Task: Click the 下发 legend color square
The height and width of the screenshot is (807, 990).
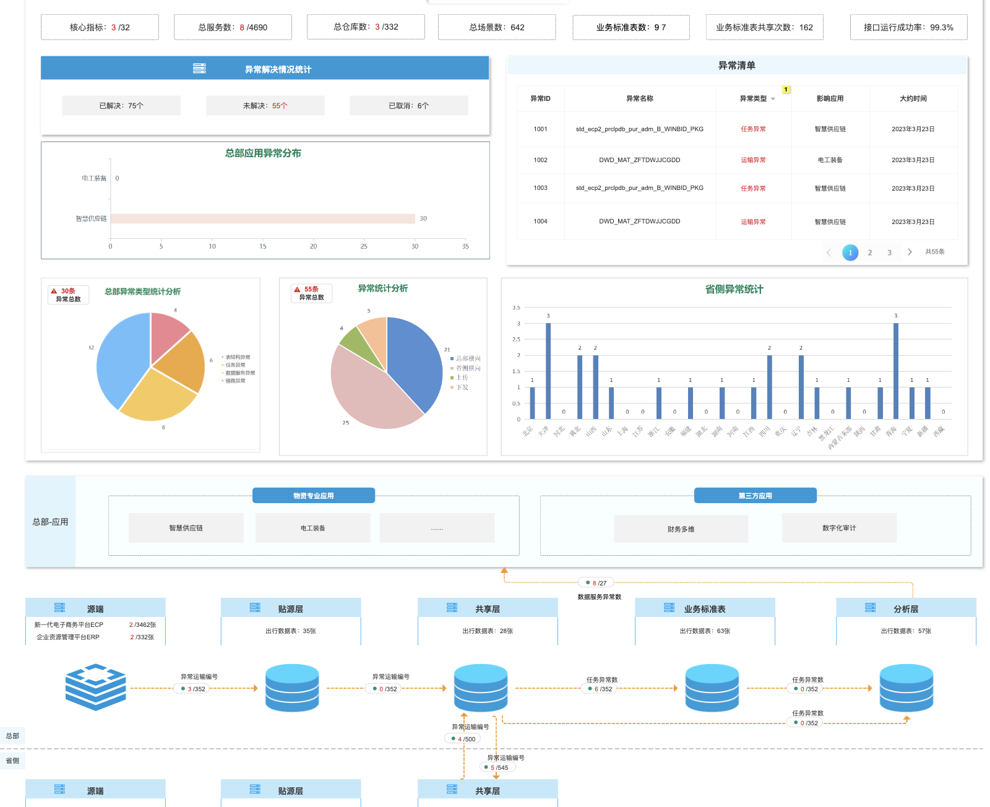Action: pos(452,387)
